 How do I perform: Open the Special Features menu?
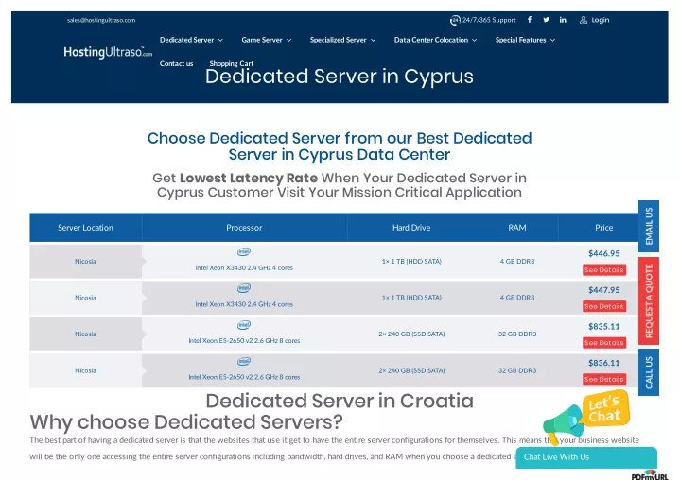pyautogui.click(x=520, y=40)
